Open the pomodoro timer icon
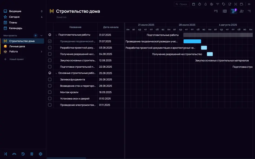This screenshot has width=255, height=159. coord(199,4)
